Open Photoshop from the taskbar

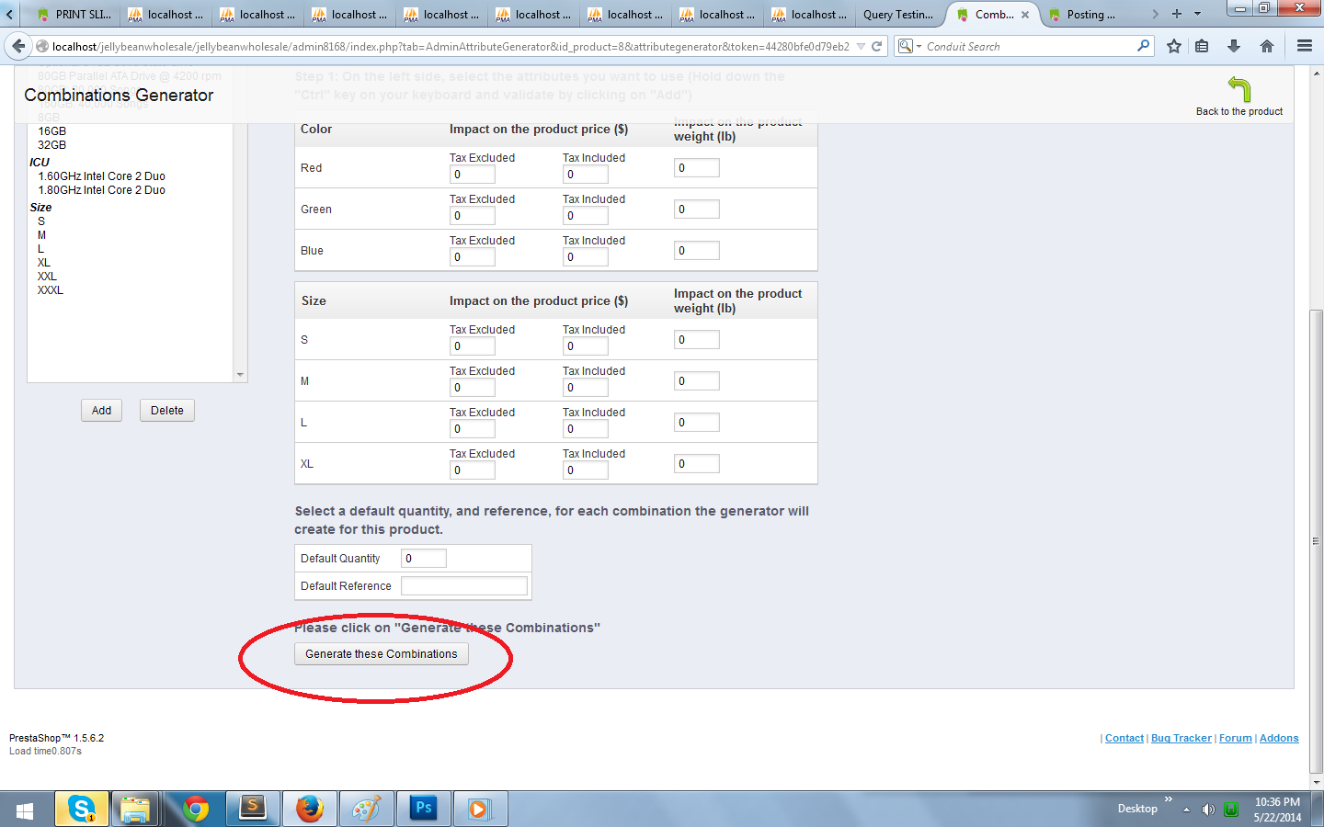point(423,810)
